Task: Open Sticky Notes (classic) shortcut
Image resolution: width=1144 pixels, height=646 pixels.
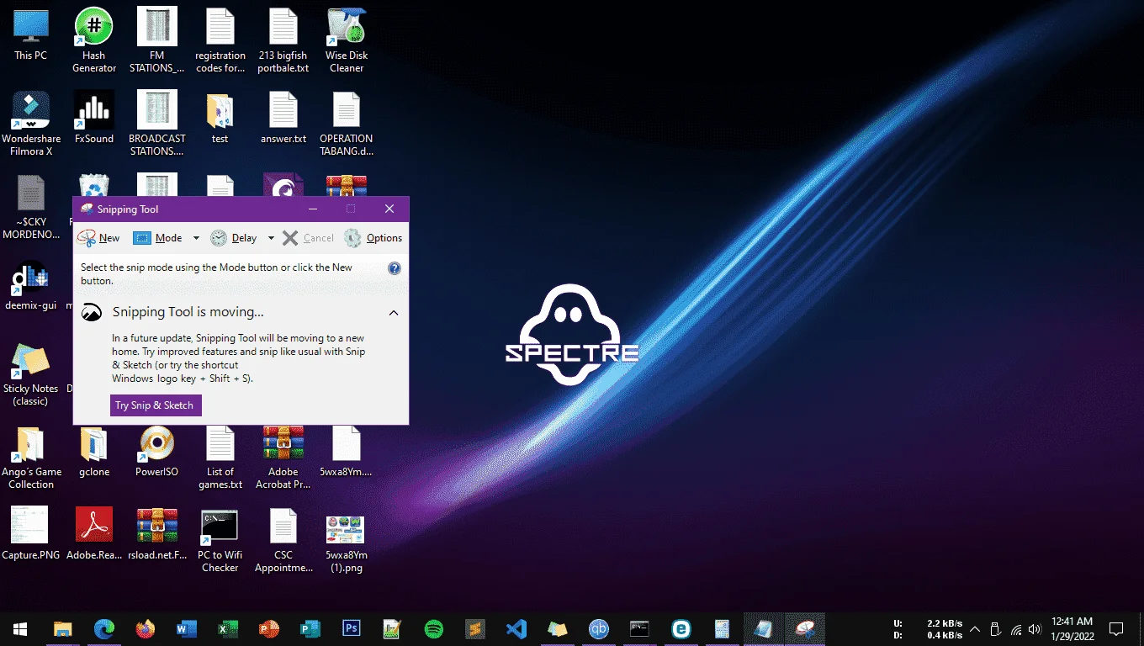Action: (x=31, y=374)
